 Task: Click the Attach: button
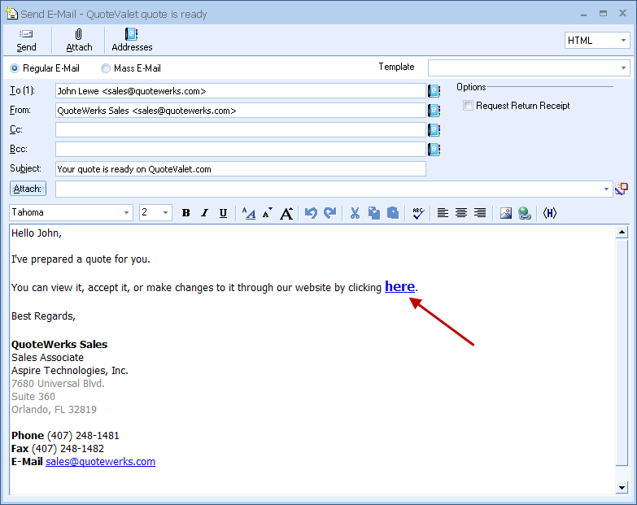point(28,189)
